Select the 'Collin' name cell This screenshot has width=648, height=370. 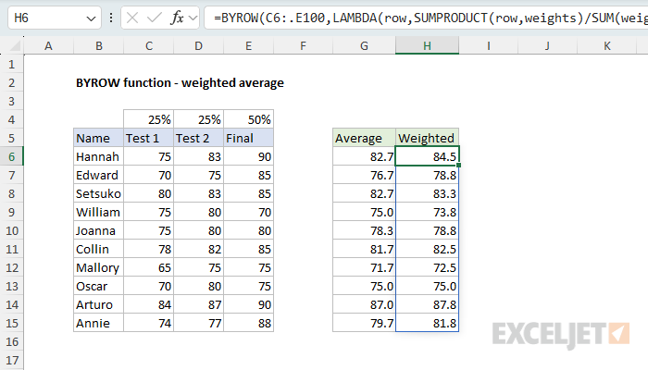(99, 250)
